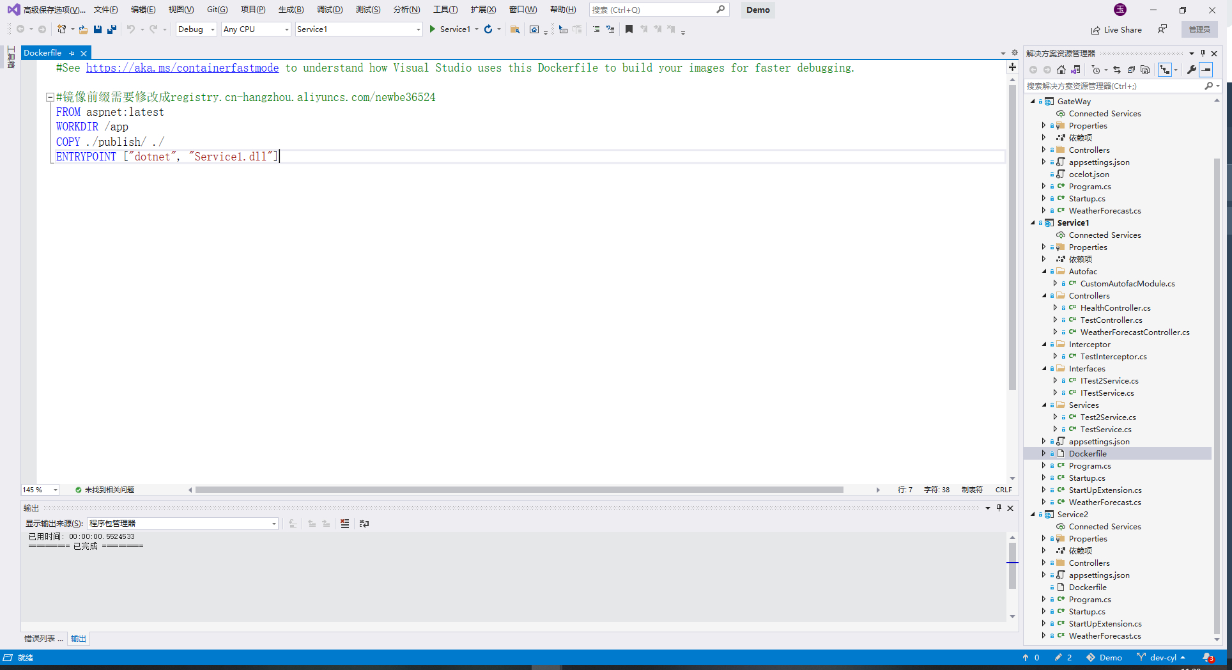Click the Properties wrench icon
The height and width of the screenshot is (670, 1232).
[1192, 70]
